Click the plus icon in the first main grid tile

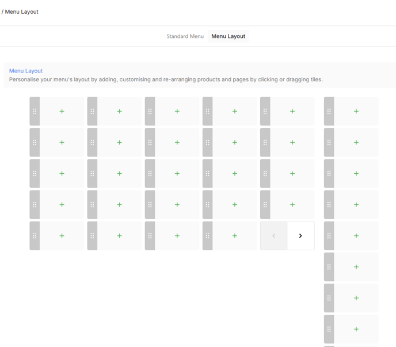click(62, 111)
